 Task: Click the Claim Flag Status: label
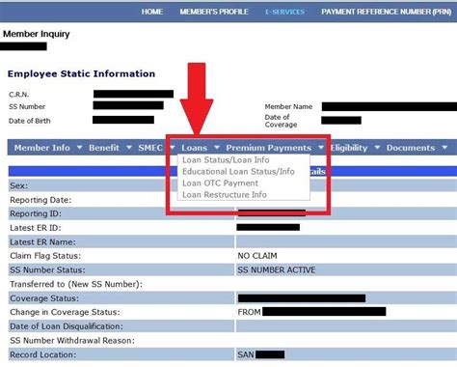coord(45,256)
